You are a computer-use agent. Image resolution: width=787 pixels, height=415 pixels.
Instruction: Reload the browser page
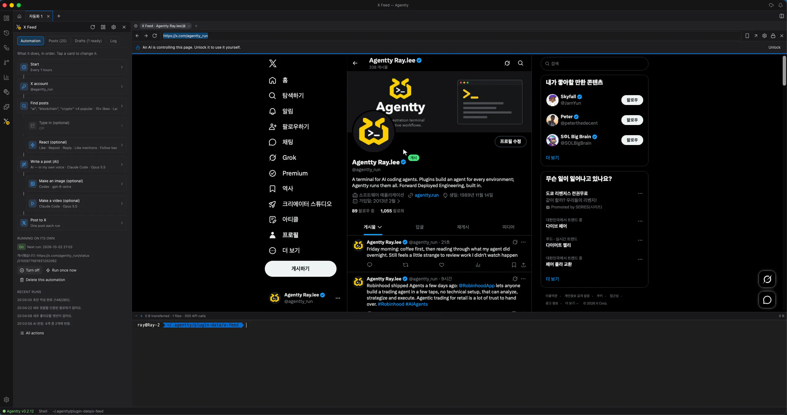(155, 36)
